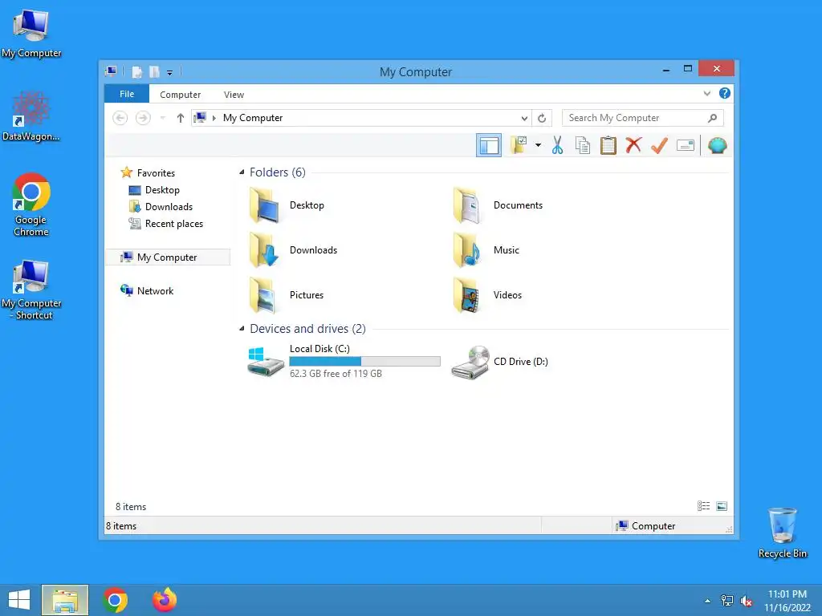Click the blue shell icon in toolbar
Image resolution: width=822 pixels, height=616 pixels.
[717, 145]
